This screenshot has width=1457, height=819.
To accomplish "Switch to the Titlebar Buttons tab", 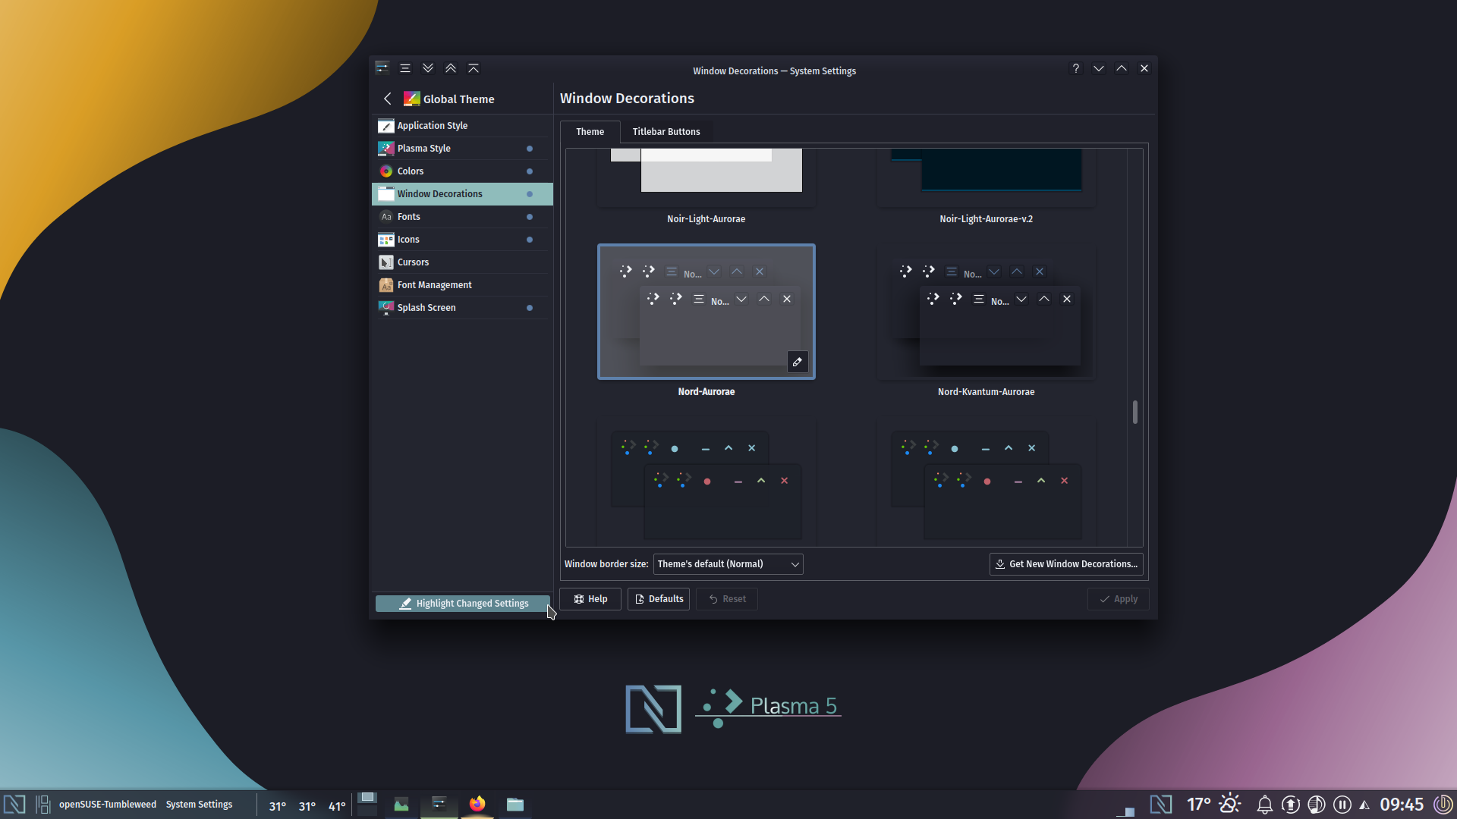I will (x=666, y=132).
